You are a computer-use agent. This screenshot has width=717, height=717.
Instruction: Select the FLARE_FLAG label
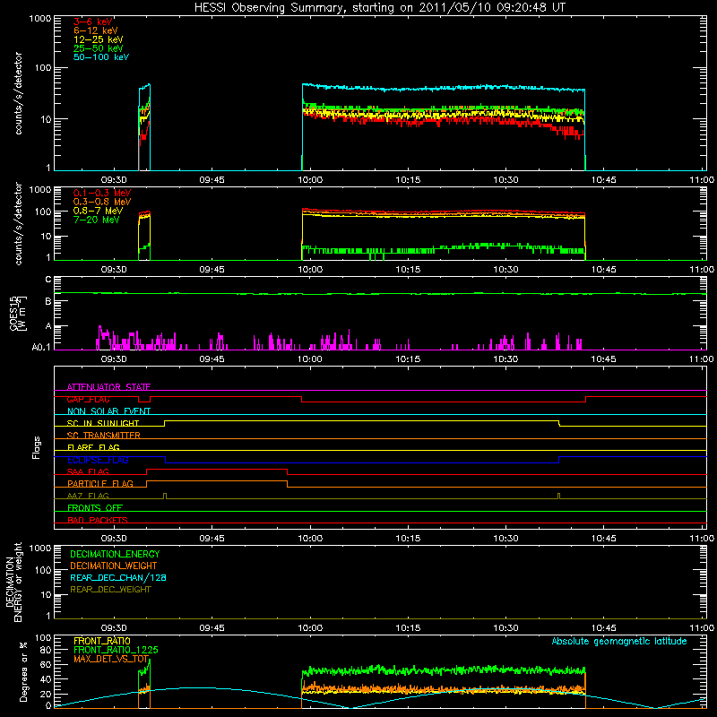93,447
